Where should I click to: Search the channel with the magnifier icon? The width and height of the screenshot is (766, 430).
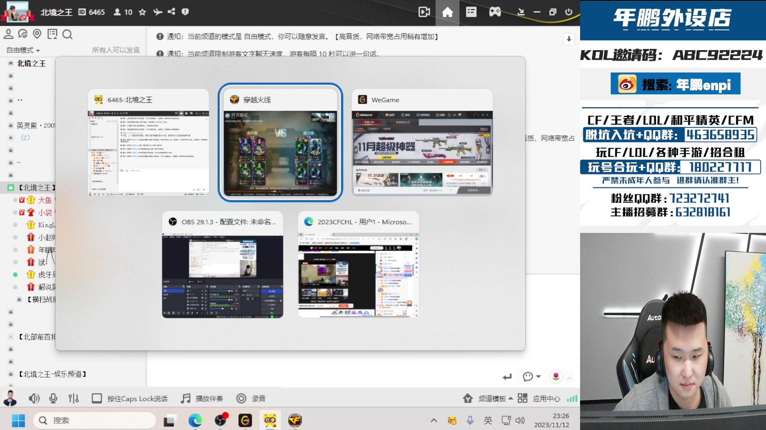click(x=67, y=35)
